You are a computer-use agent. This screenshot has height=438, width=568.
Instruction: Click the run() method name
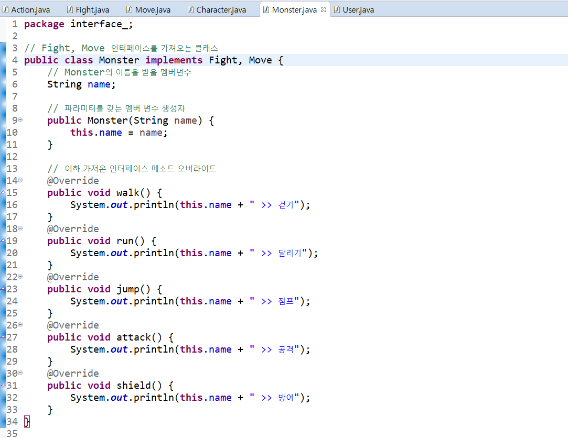pos(125,240)
